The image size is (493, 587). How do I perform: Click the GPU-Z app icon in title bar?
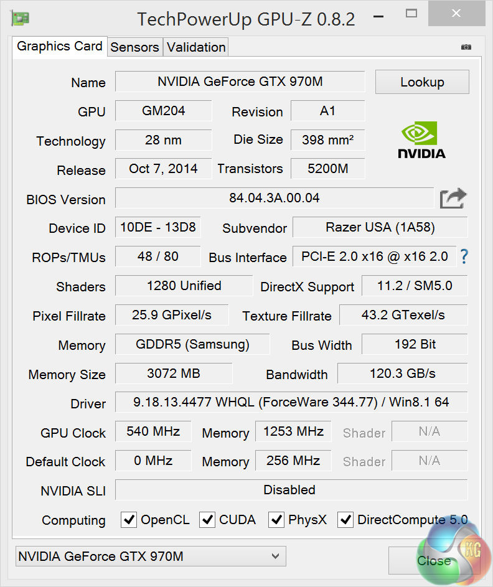click(20, 18)
